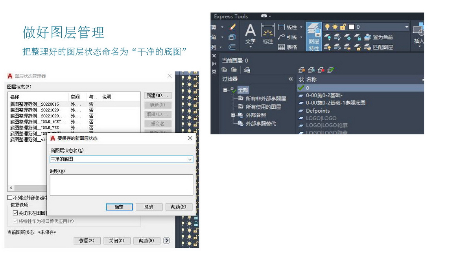Screen dimensions: 472x265
Task: Select the Dimension (标注) tool icon
Action: pos(268,34)
